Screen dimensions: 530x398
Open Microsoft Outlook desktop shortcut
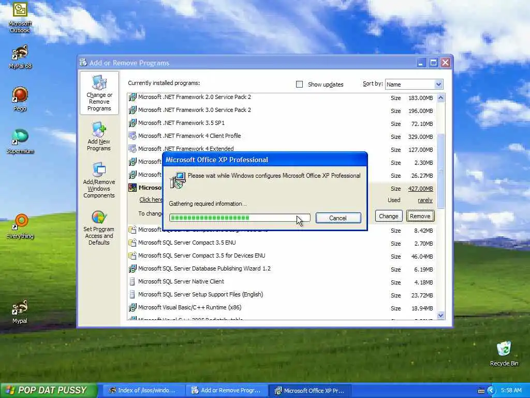pos(20,17)
